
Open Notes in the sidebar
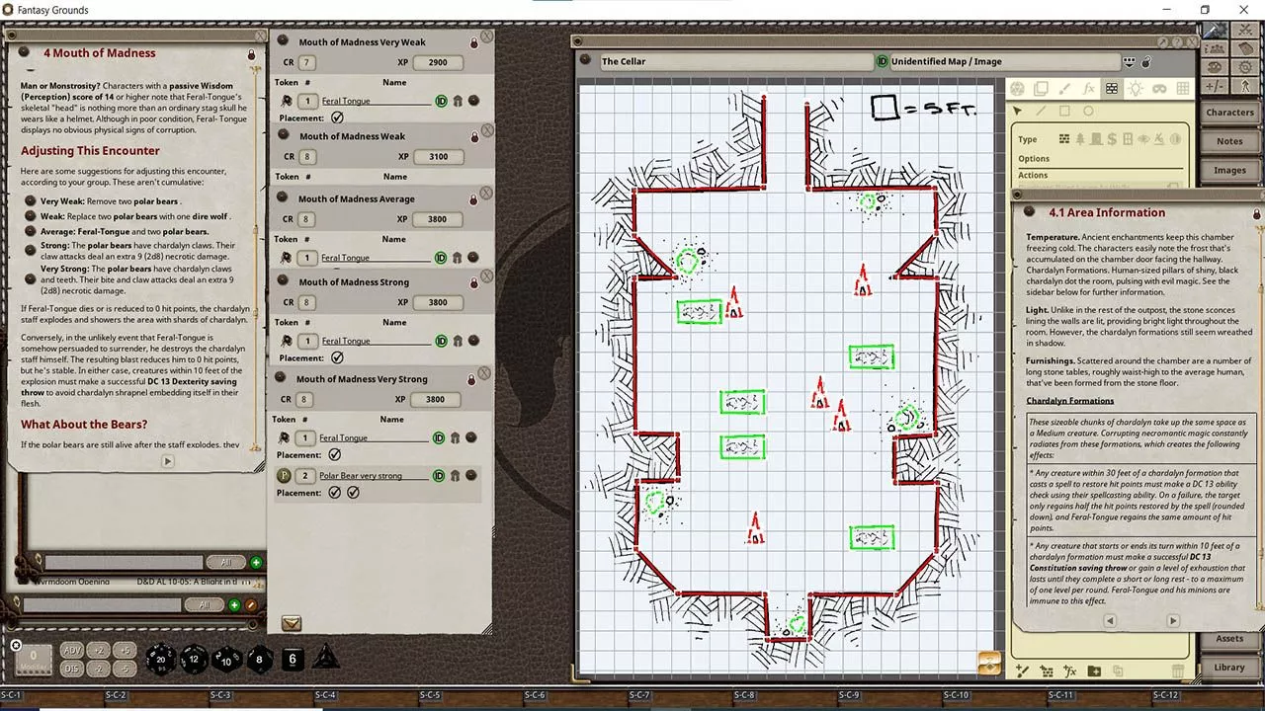click(1229, 141)
